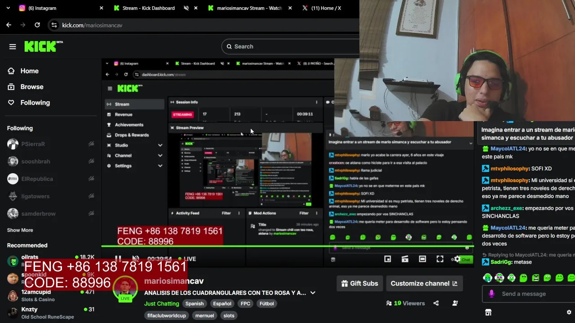Pick the crying emote in quick emotes
575x323 pixels.
coord(487,278)
